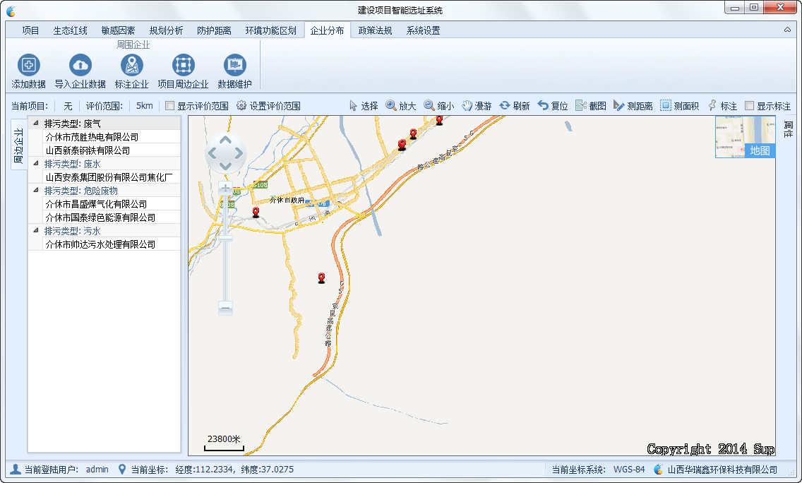802x483 pixels.
Task: Click the map zoom slider handle
Action: (x=225, y=240)
